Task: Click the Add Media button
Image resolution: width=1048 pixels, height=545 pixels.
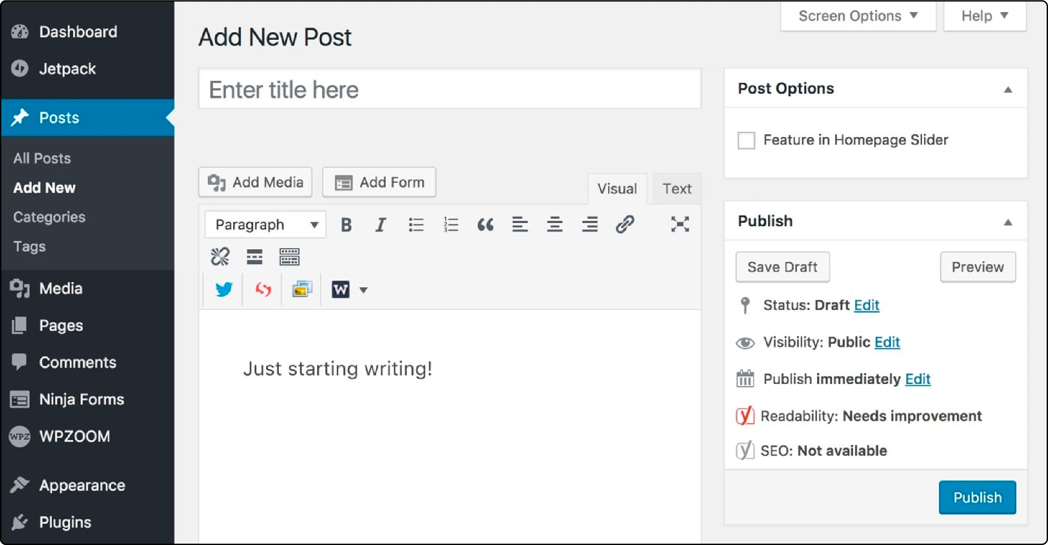Action: point(255,182)
